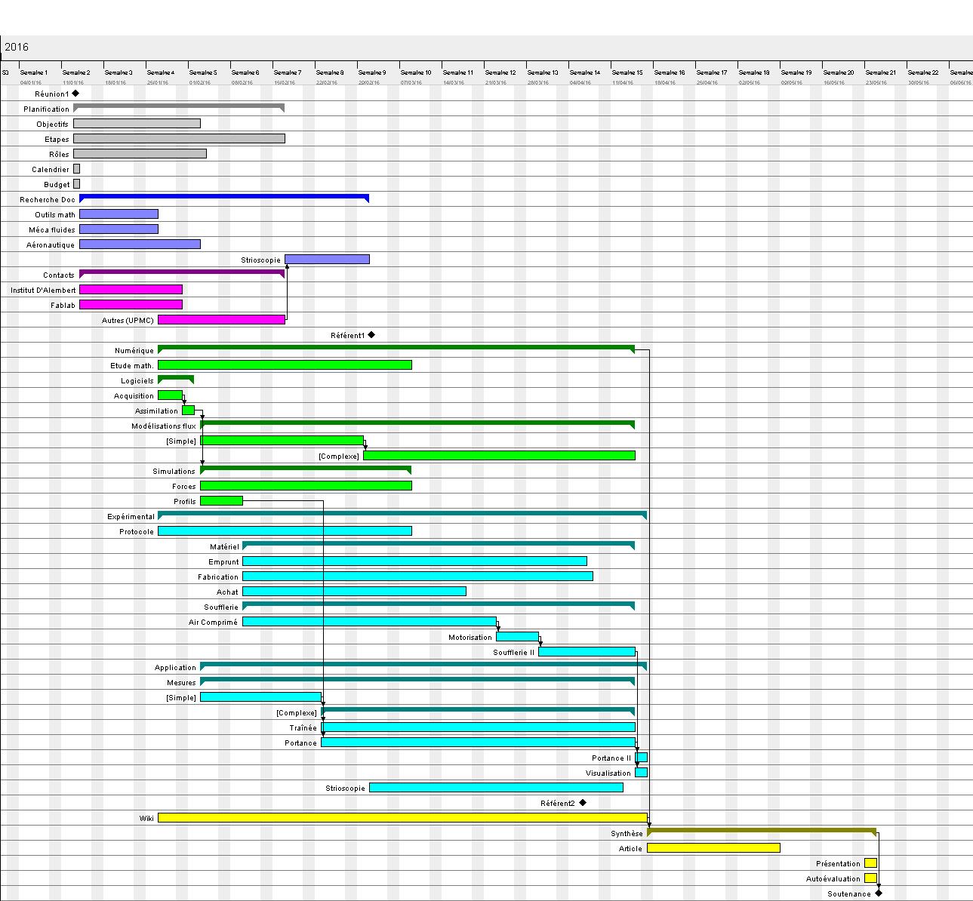
Task: Click the small gray Calendrier task box
Action: [76, 169]
